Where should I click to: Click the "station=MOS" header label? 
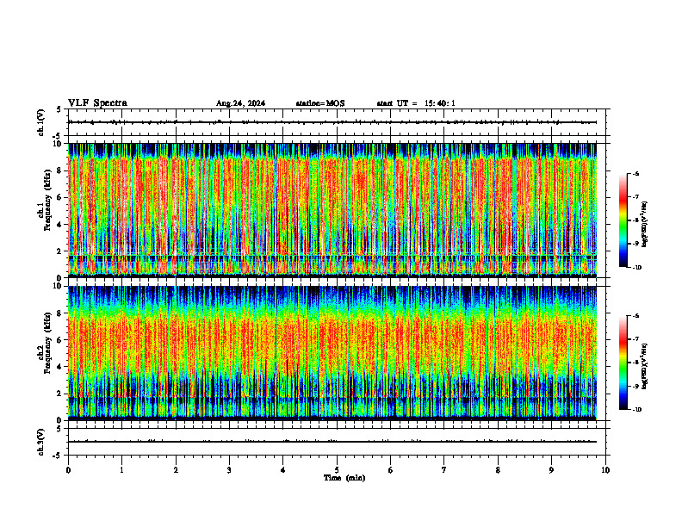(320, 103)
